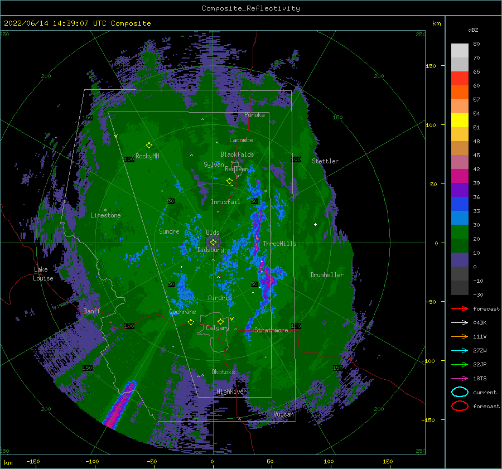Click the Banff label
Screen dimensions: 502x469
pos(92,311)
